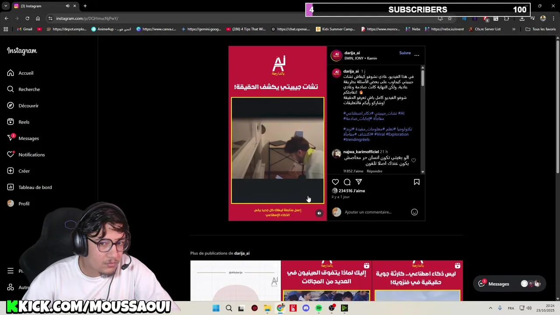Open Gmail bookmark
Screen dimensions: 560x315
pos(24,29)
